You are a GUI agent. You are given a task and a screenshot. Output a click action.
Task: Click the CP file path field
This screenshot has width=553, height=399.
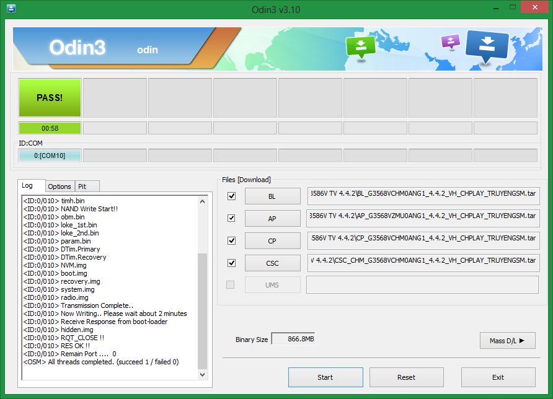coord(423,241)
